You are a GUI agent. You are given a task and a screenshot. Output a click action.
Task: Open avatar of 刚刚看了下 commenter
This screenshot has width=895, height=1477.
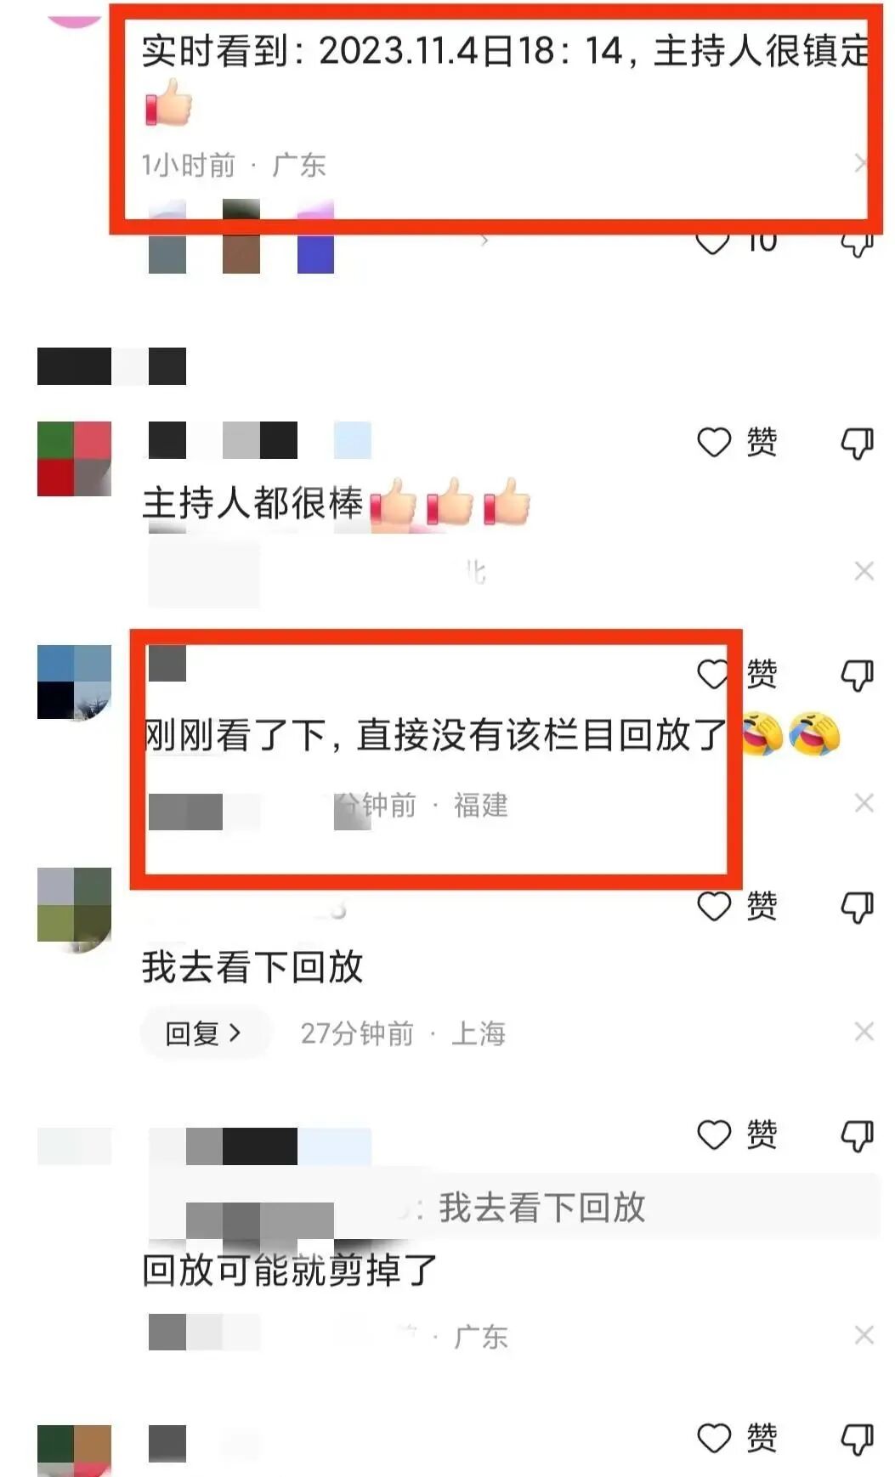click(x=75, y=682)
